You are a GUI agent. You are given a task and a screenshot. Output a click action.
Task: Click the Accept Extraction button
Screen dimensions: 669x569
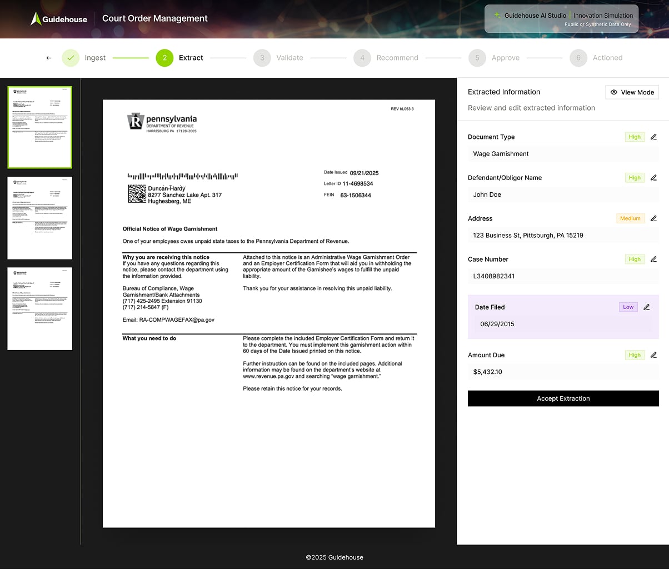point(563,398)
